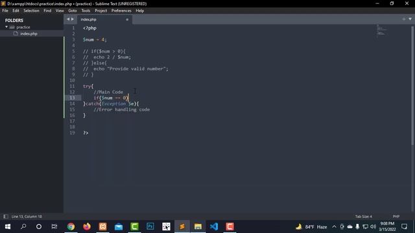Open Camtasia green icon on taskbar
415x233 pixels.
coord(134,227)
